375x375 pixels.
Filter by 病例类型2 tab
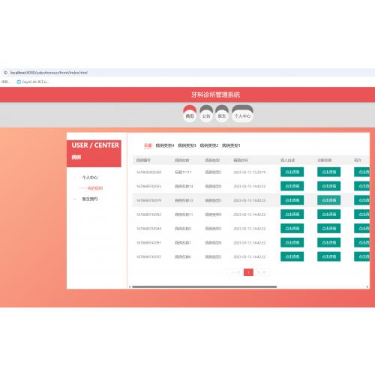[x=209, y=145]
